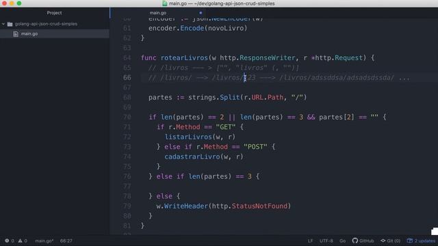
Task: Switch to the main.go editor tab
Action: coord(158,13)
